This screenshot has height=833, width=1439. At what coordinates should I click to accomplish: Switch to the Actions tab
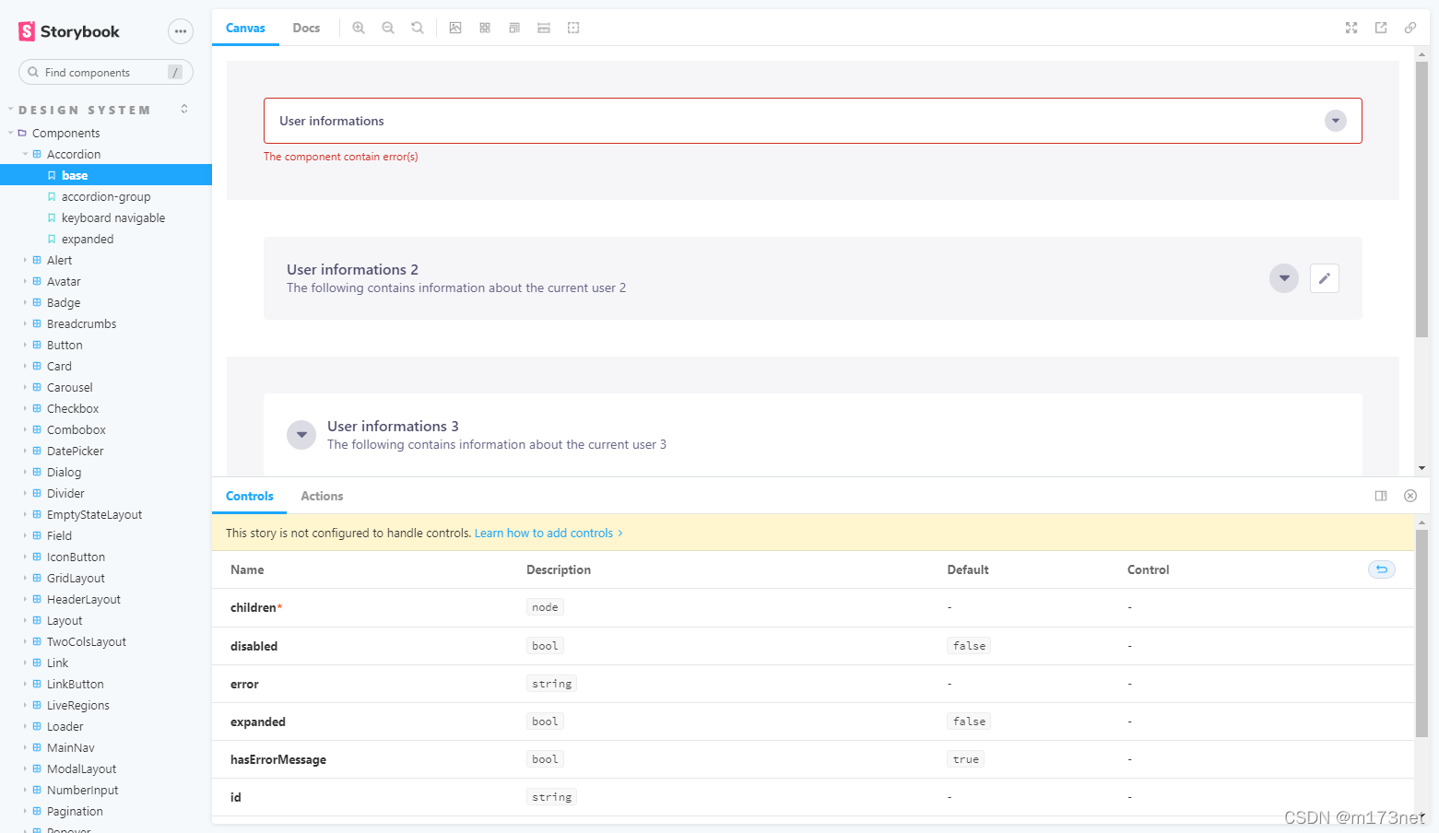click(321, 496)
